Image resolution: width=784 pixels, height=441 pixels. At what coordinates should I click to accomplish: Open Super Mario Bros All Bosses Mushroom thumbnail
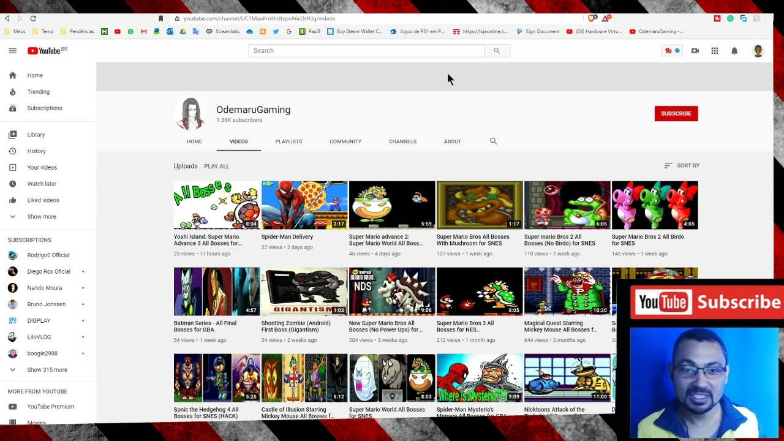point(480,205)
